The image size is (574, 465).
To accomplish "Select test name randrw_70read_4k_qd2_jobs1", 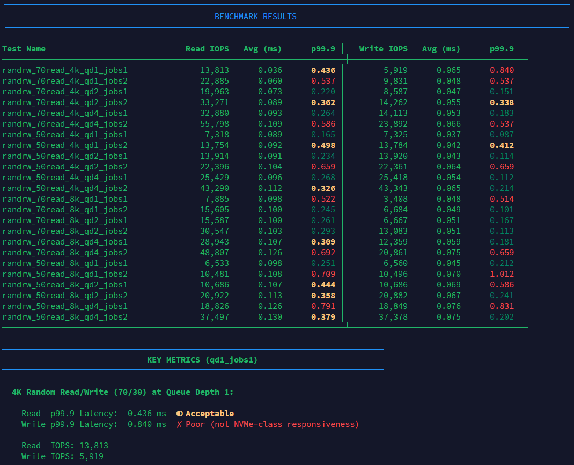I will 65,92.
